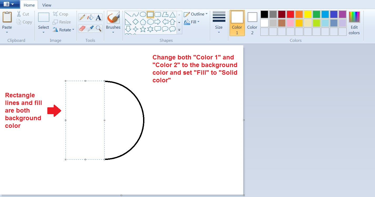The width and height of the screenshot is (375, 197).
Task: Open the Rotate dropdown
Action: [63, 30]
